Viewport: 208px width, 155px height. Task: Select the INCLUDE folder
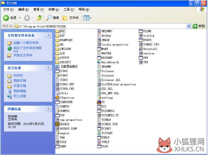[63, 49]
